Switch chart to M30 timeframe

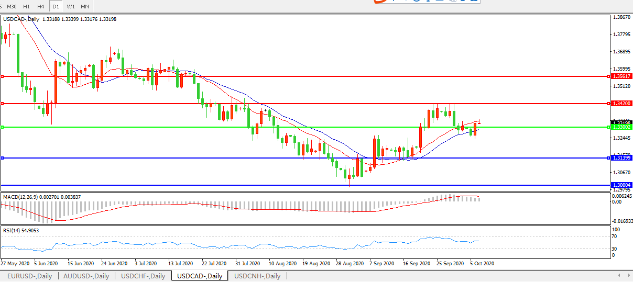12,6
